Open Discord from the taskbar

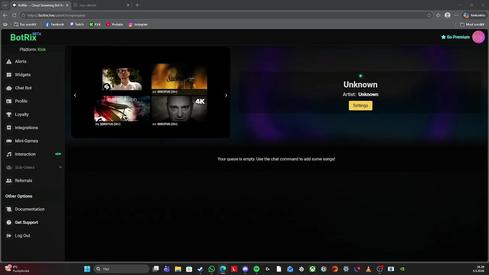click(245, 269)
